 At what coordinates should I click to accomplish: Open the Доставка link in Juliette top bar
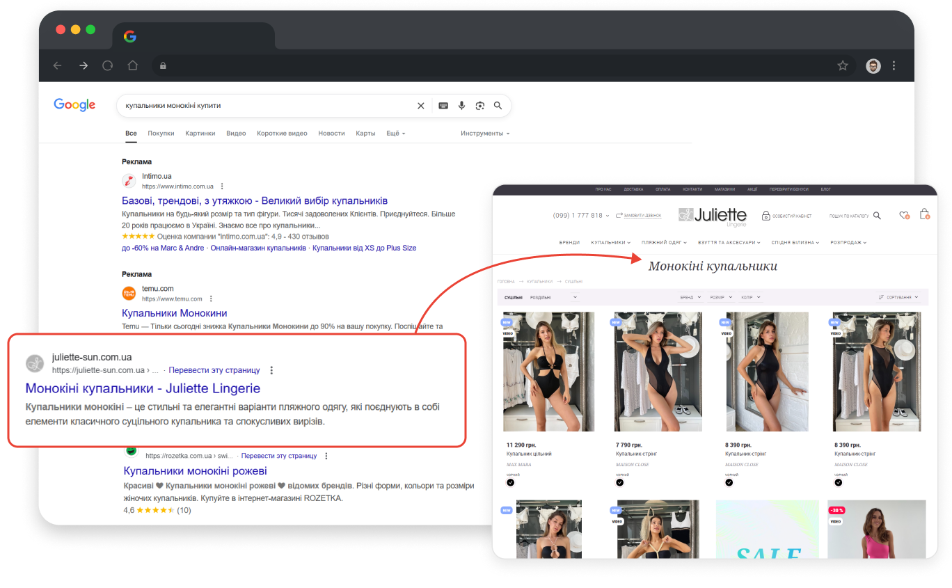click(633, 189)
